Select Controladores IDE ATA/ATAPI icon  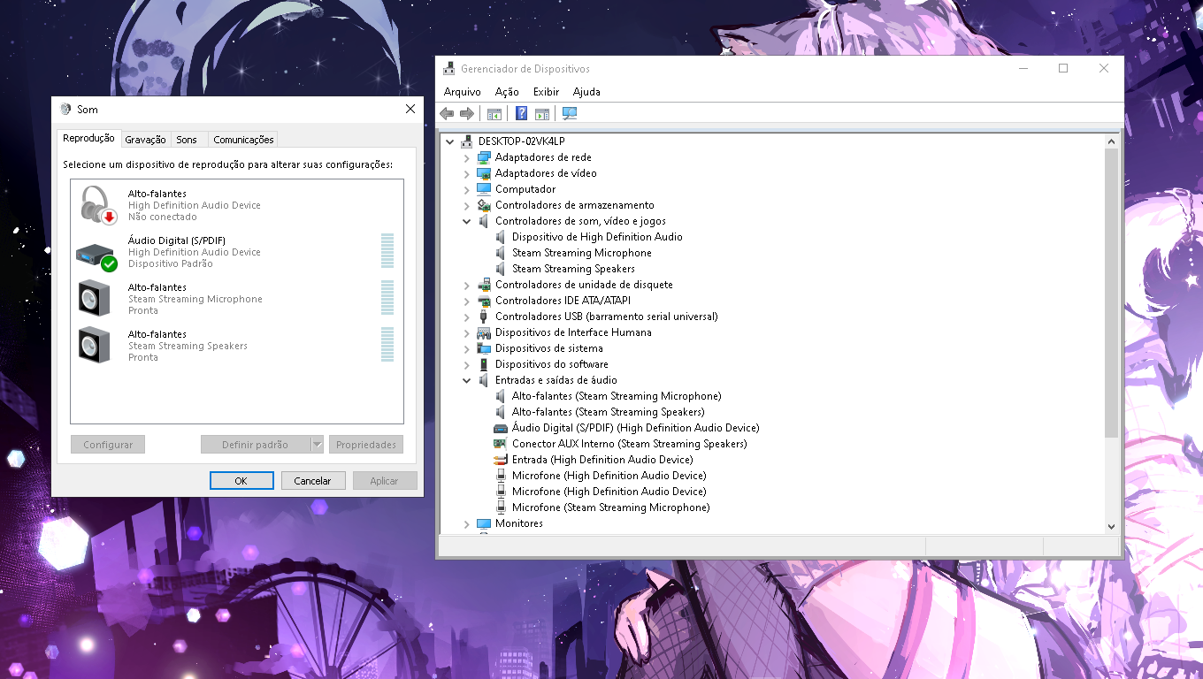(x=484, y=301)
